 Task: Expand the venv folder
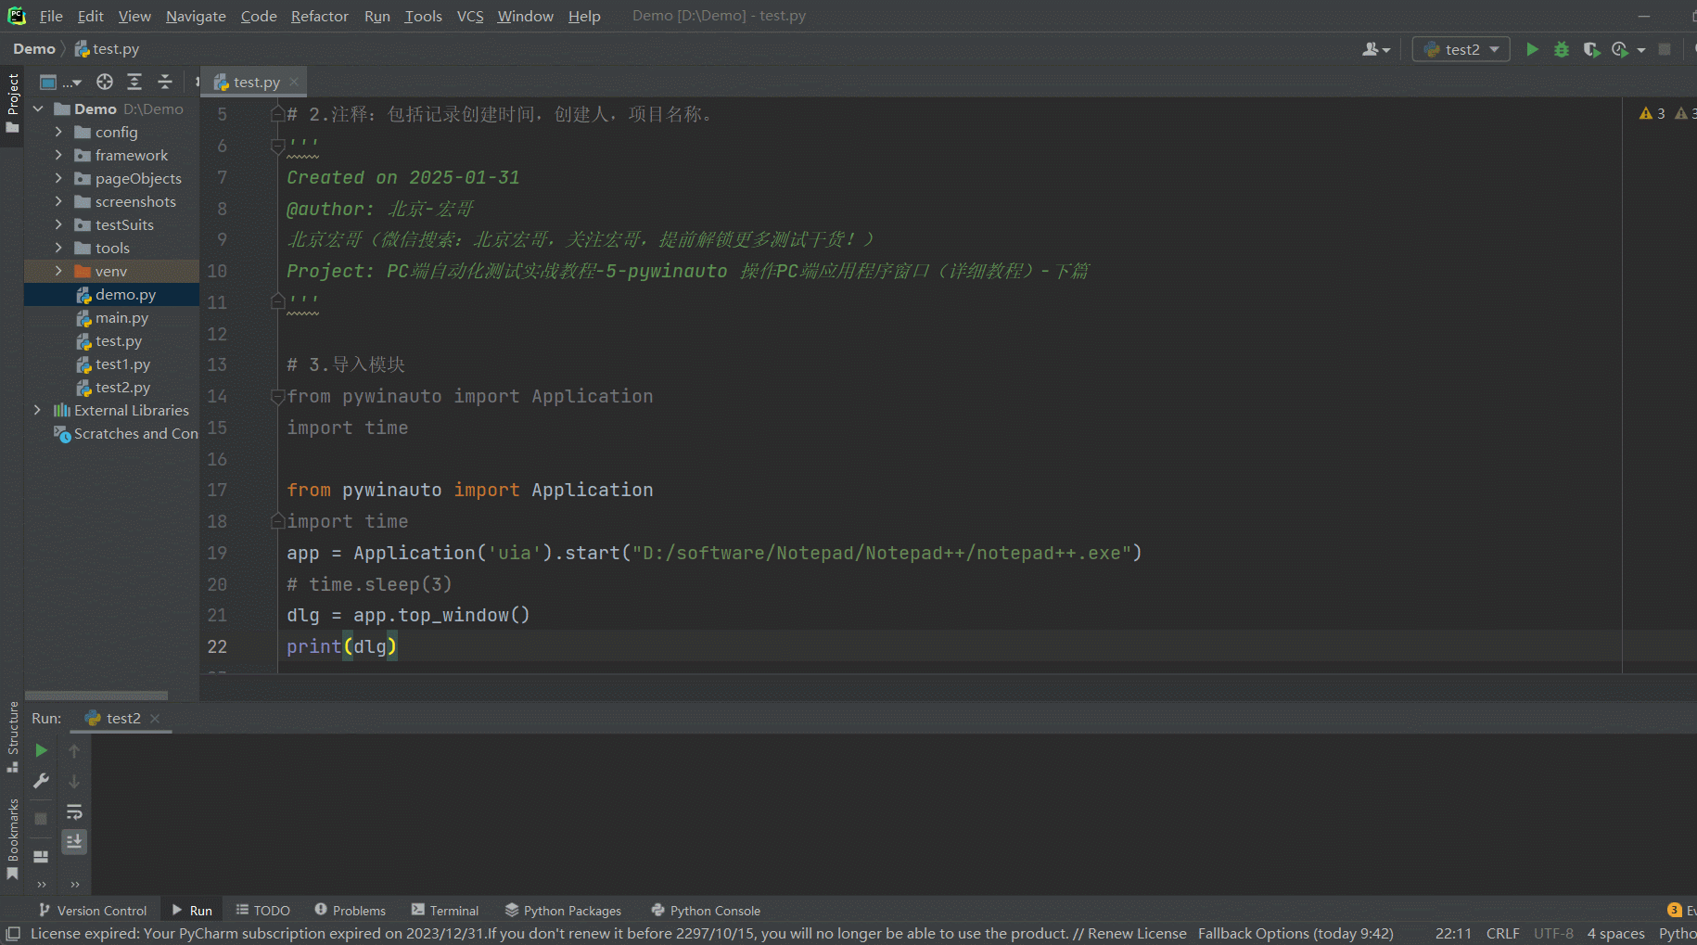58,271
